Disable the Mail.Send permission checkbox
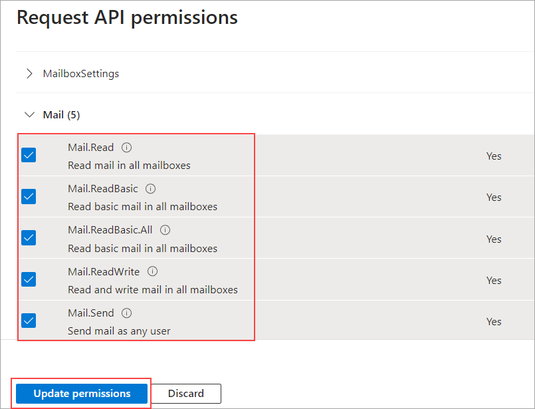 29,321
